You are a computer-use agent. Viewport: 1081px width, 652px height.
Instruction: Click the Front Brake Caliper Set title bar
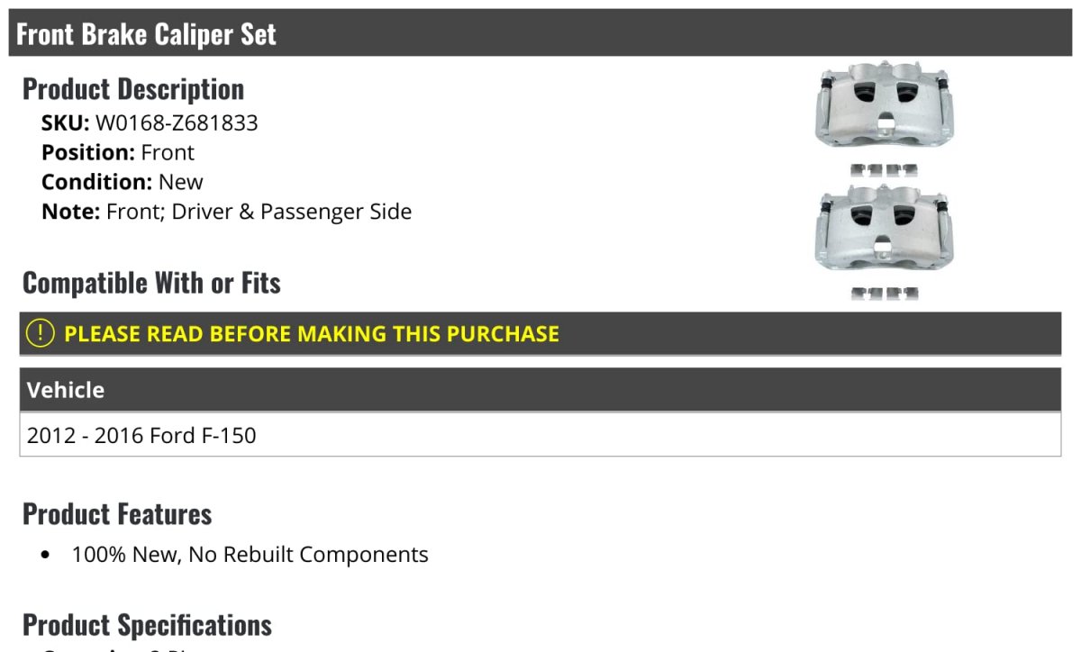point(147,34)
